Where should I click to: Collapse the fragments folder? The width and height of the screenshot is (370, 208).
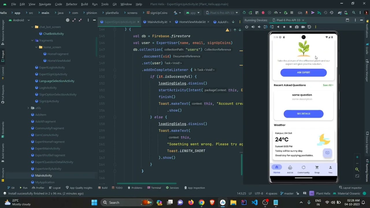(32, 40)
